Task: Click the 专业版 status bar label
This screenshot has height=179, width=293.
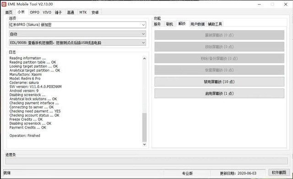Action: coord(187,174)
